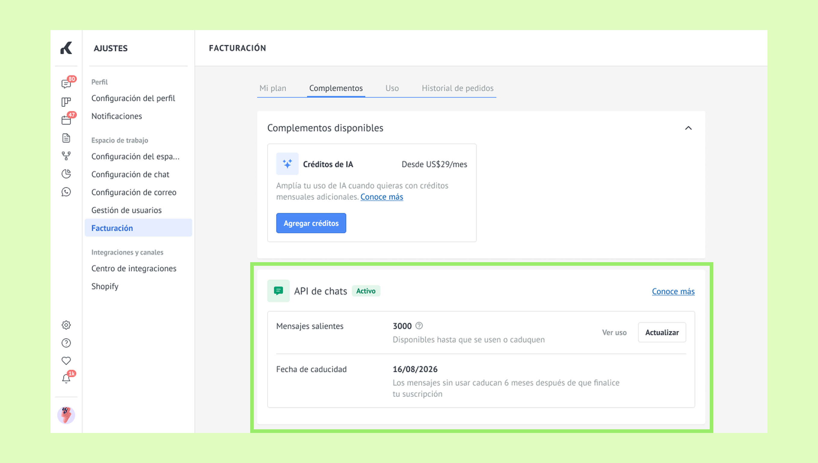Click the Integraciones y canales section label
The height and width of the screenshot is (463, 818).
(127, 252)
